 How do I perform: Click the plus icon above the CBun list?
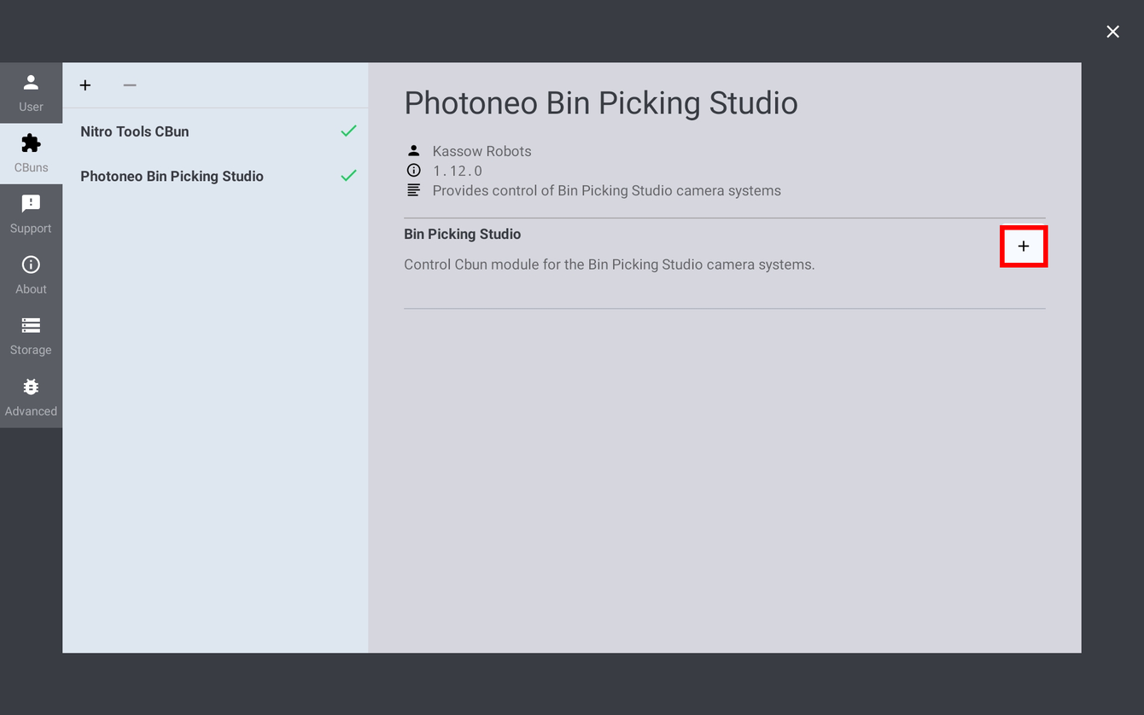85,85
